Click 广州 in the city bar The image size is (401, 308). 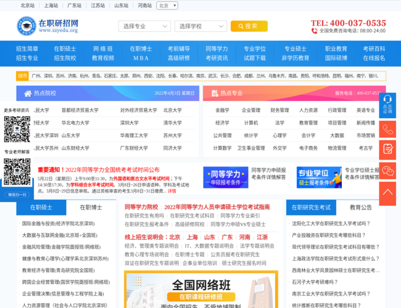(36, 76)
